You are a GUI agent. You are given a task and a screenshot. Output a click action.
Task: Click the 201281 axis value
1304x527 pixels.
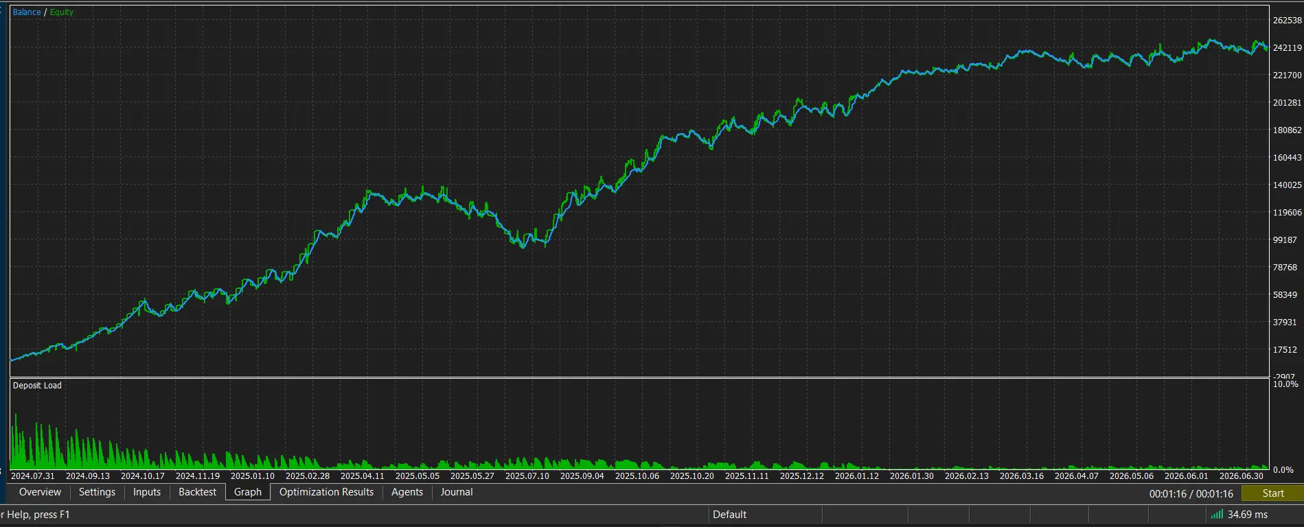click(x=1288, y=103)
